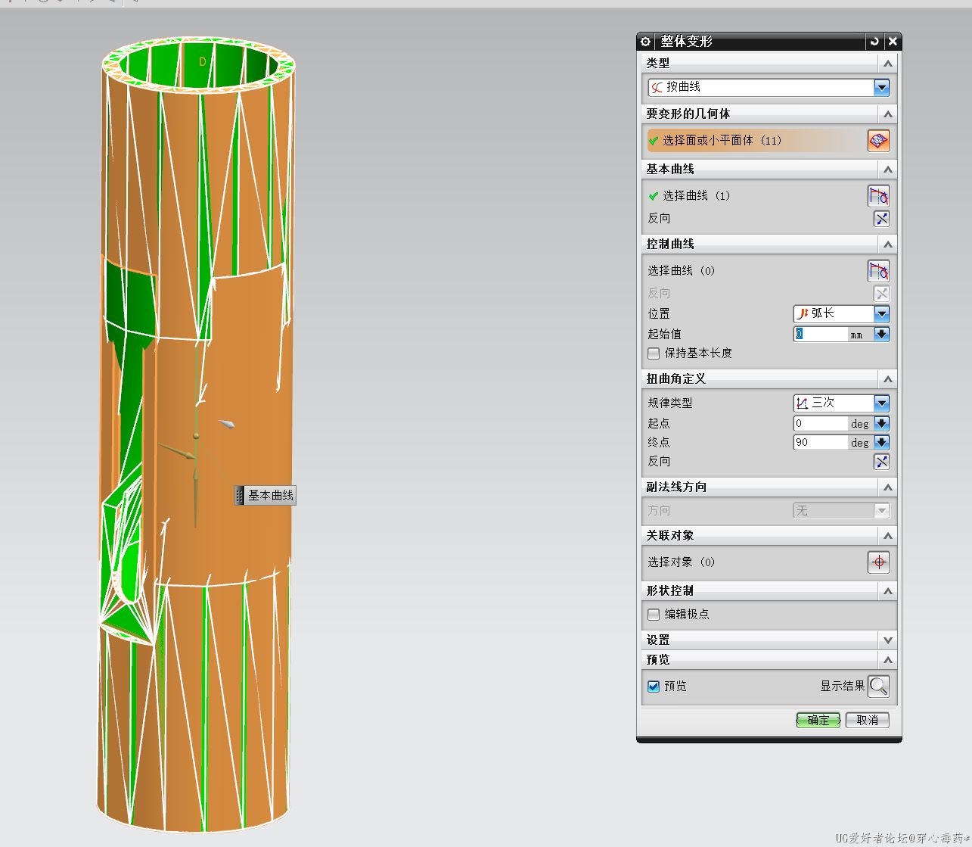Collapse the 基本曲线 section
The height and width of the screenshot is (847, 972).
click(x=888, y=170)
